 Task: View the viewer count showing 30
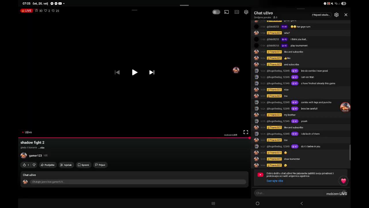click(x=39, y=11)
